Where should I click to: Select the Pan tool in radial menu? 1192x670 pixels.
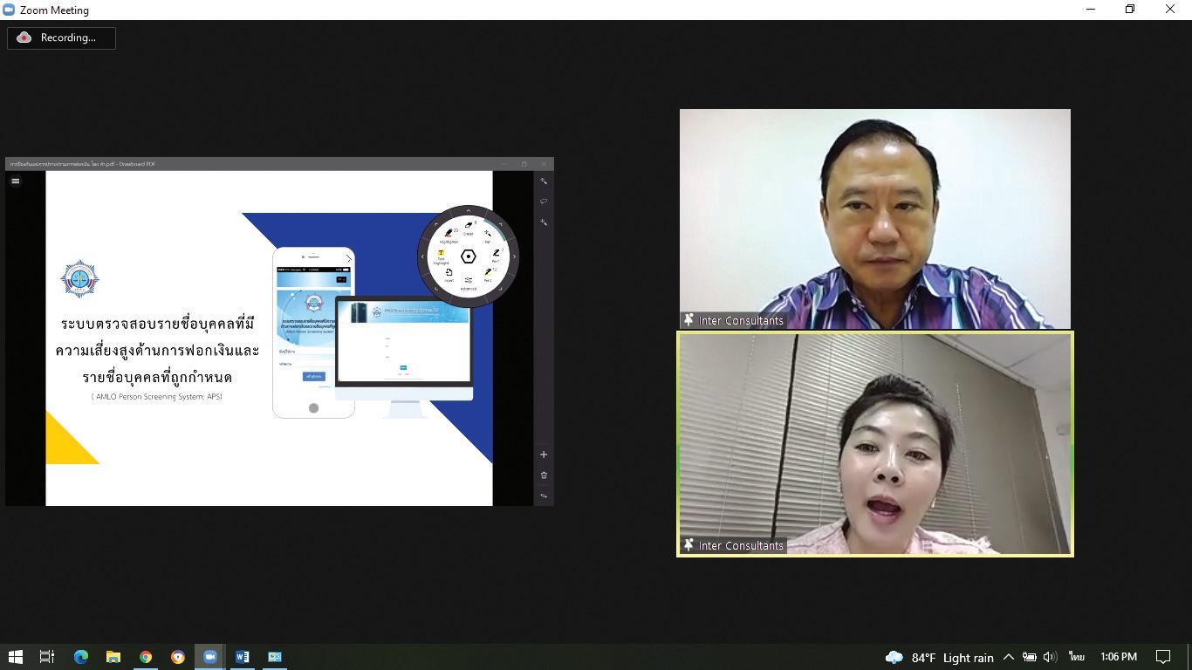(488, 236)
